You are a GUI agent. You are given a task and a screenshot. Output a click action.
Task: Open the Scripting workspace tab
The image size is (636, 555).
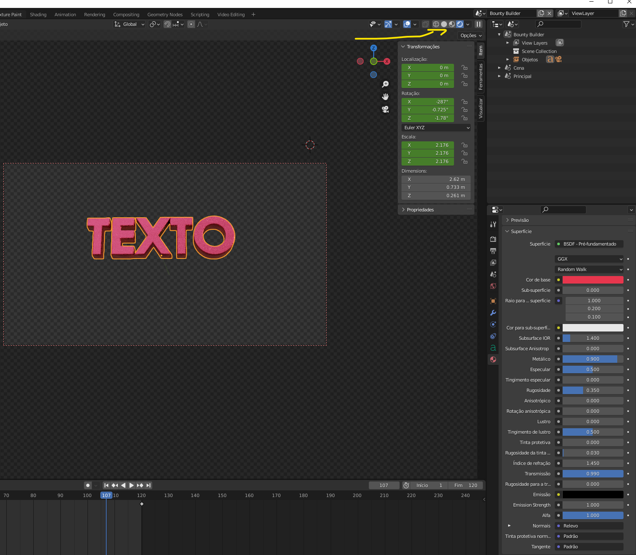click(x=200, y=15)
